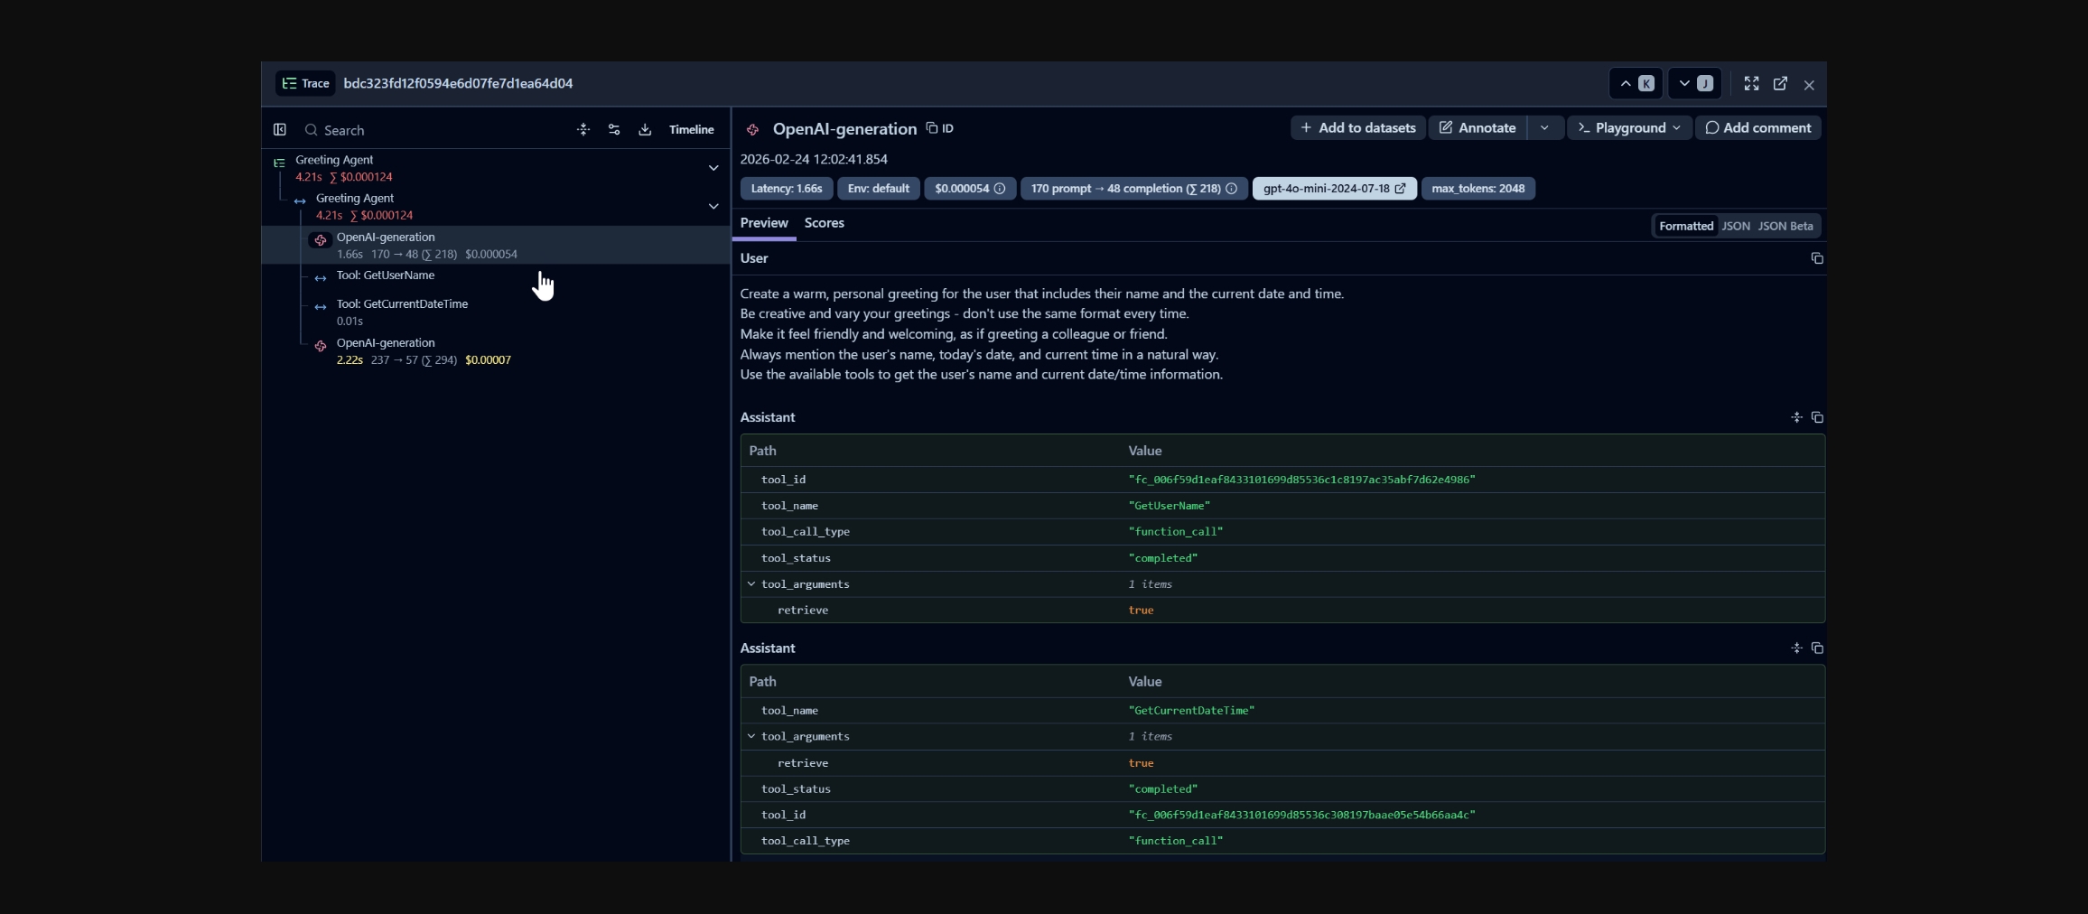Collapse the trace tree side panel
This screenshot has height=914, width=2088.
pyautogui.click(x=280, y=130)
